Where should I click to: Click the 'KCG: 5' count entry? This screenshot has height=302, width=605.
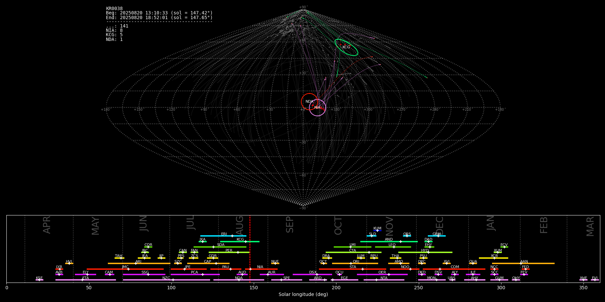[114, 35]
